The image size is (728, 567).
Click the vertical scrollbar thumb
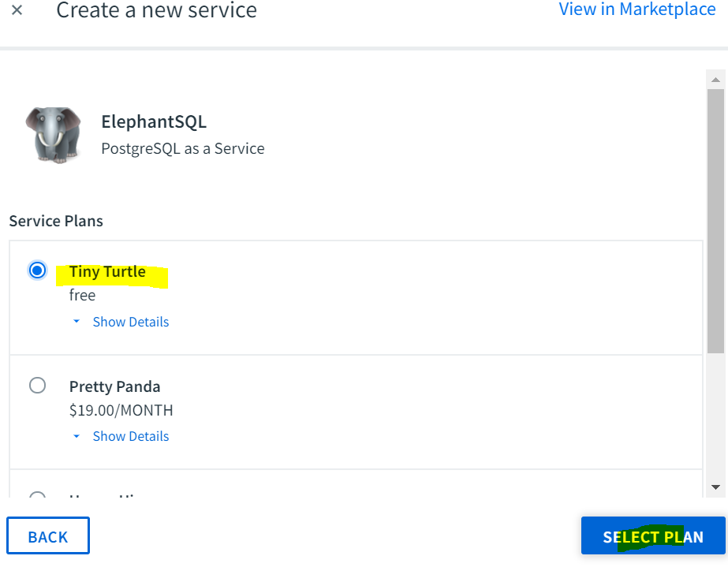point(715,221)
